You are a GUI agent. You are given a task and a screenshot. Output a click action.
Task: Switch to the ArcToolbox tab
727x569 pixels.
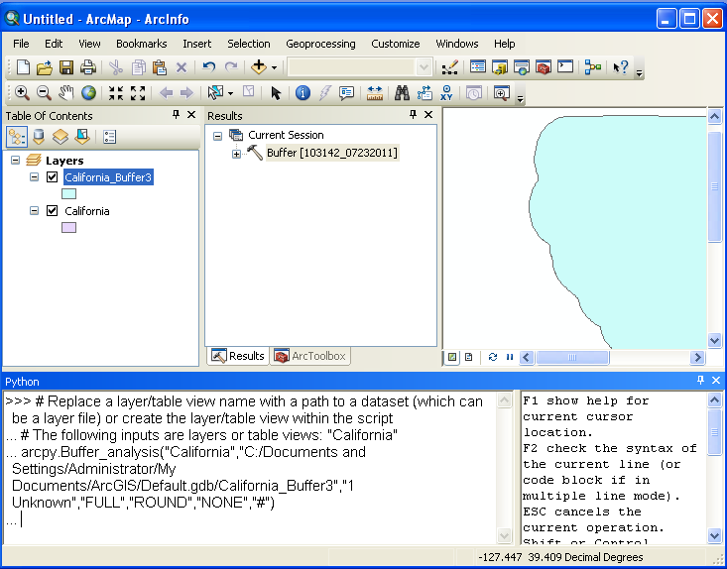(310, 356)
